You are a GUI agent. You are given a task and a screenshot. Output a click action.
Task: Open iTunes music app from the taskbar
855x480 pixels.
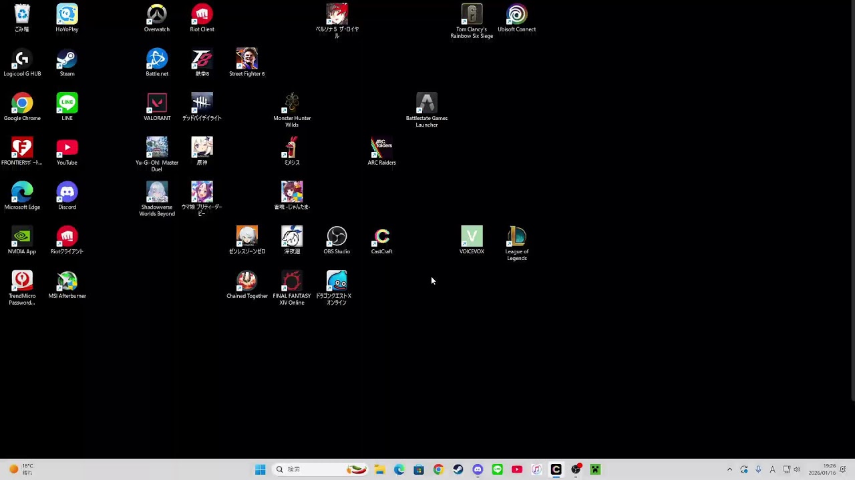536,469
